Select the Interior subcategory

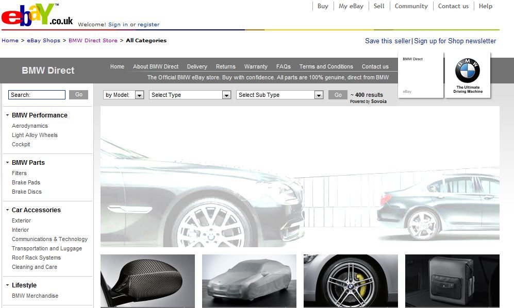coord(20,230)
